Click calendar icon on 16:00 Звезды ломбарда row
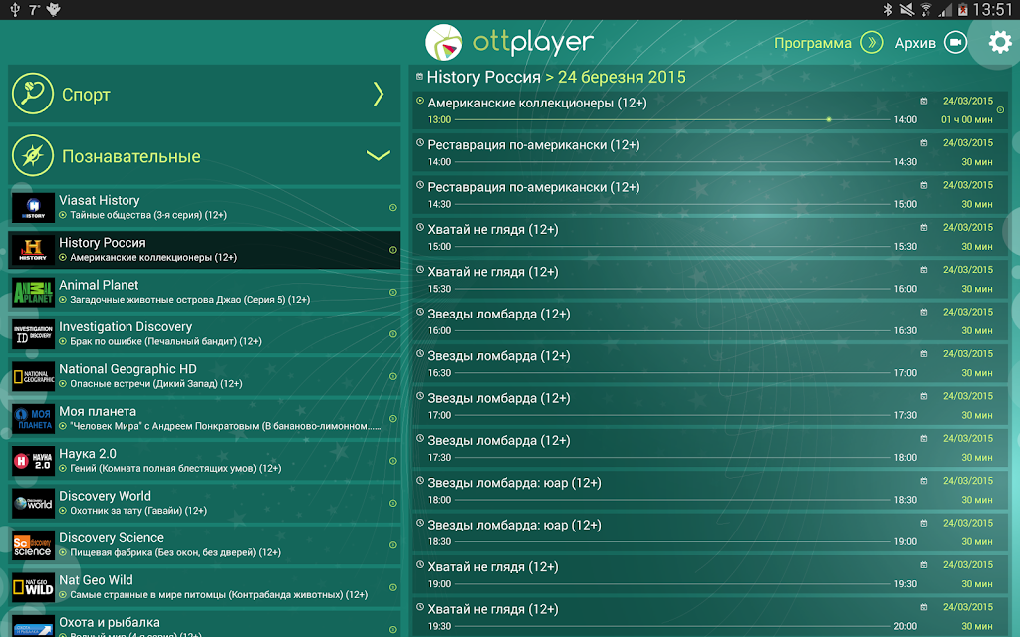Viewport: 1020px width, 637px height. [x=923, y=312]
